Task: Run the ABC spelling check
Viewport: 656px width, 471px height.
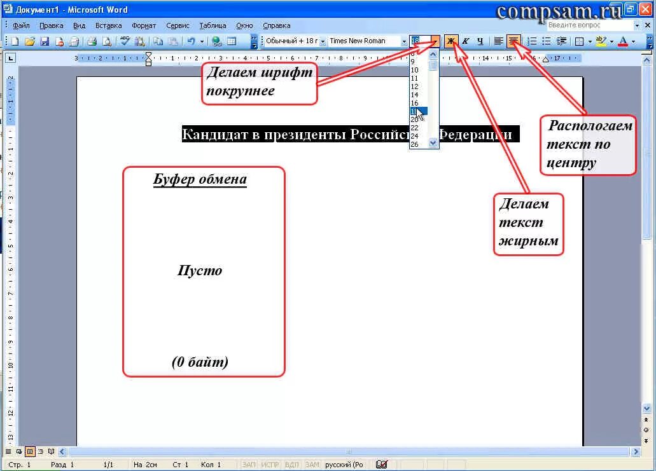Action: (x=125, y=41)
